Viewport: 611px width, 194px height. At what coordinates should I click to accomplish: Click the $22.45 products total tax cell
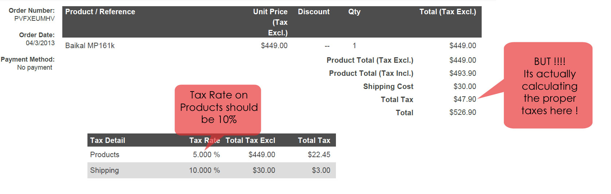click(x=319, y=155)
